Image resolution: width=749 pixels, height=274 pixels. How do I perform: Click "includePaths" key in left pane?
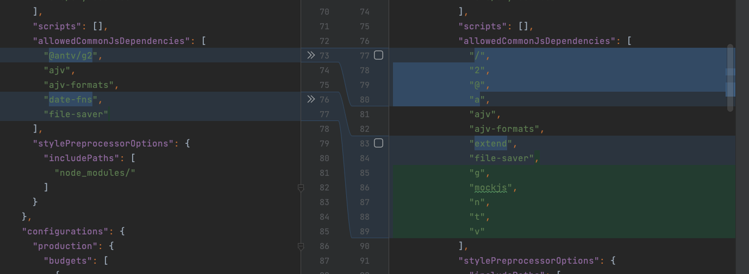pyautogui.click(x=82, y=158)
